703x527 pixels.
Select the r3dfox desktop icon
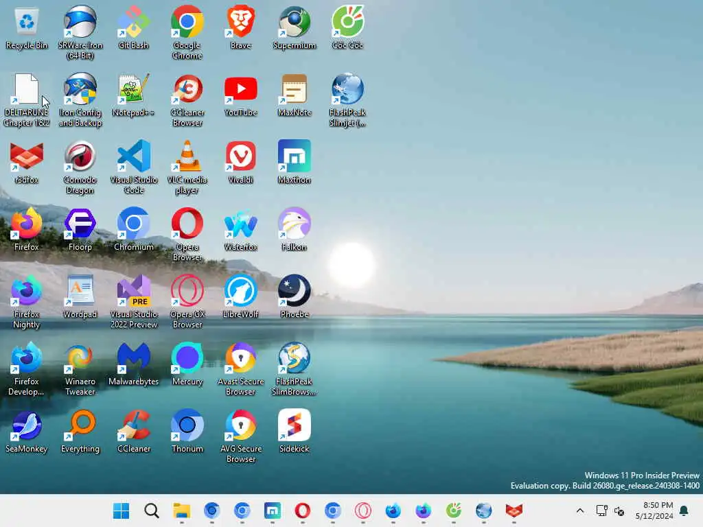(27, 163)
